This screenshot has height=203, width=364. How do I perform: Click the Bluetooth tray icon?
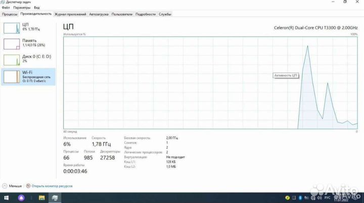[300, 197]
